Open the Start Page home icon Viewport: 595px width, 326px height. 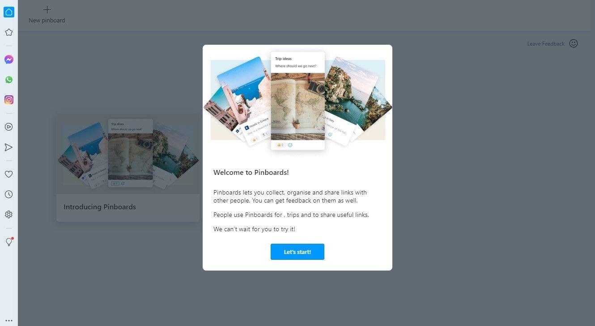[x=8, y=12]
